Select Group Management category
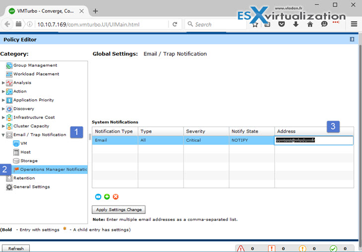The height and width of the screenshot is (252, 362). [x=35, y=65]
